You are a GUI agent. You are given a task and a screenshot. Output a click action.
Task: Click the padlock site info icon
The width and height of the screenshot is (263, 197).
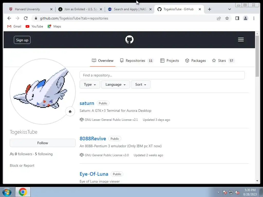coord(36,18)
